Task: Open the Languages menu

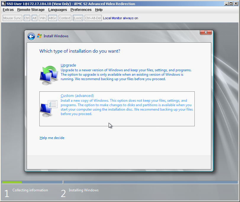Action: pyautogui.click(x=57, y=10)
